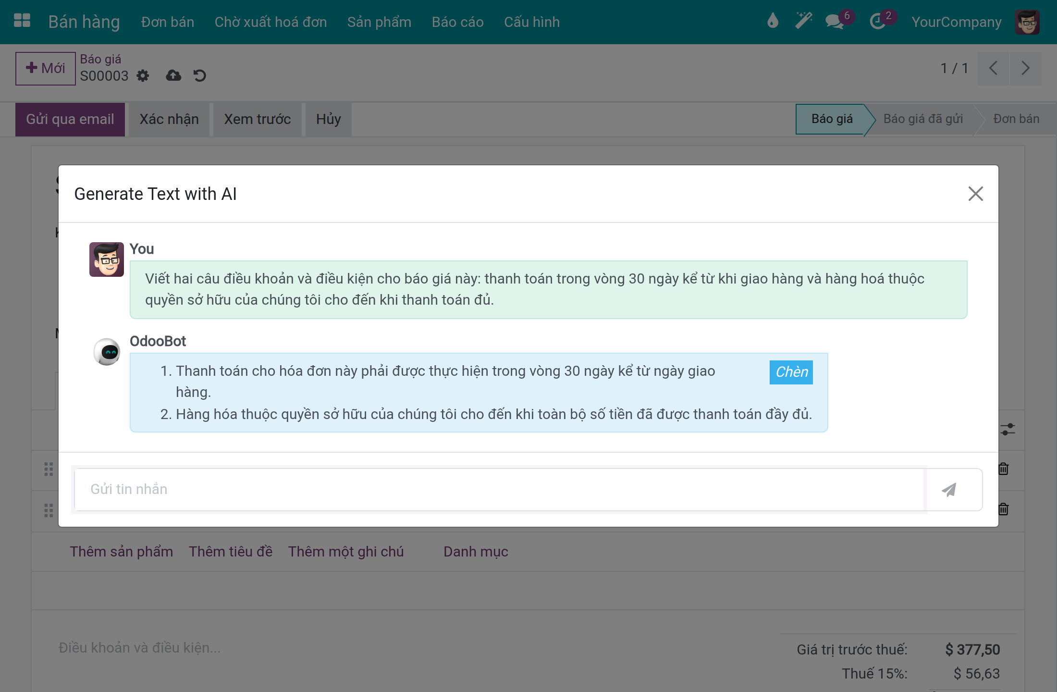1057x692 pixels.
Task: Open the Cấu hình menu
Action: 532,22
